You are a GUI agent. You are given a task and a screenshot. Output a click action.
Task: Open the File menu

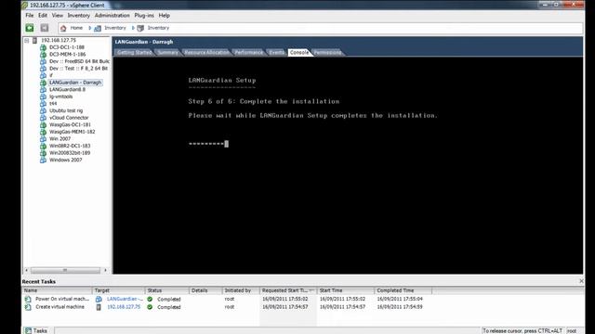(x=30, y=16)
